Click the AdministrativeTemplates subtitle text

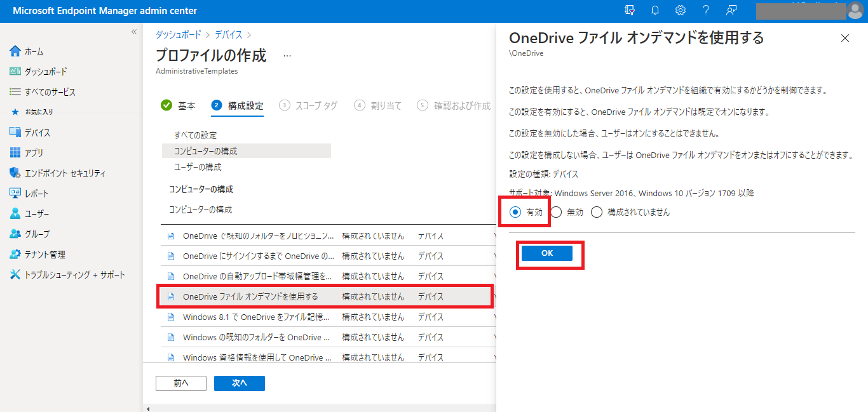click(197, 71)
